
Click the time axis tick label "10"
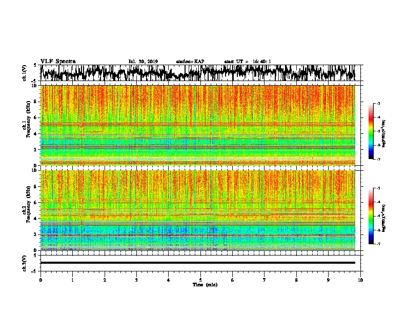coord(360,280)
